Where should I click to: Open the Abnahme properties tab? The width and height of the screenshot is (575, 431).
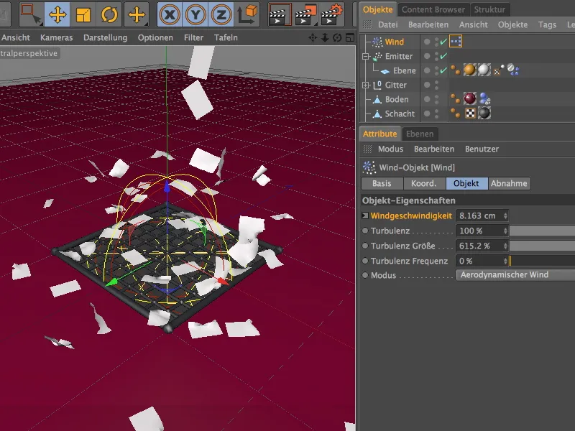pos(509,183)
